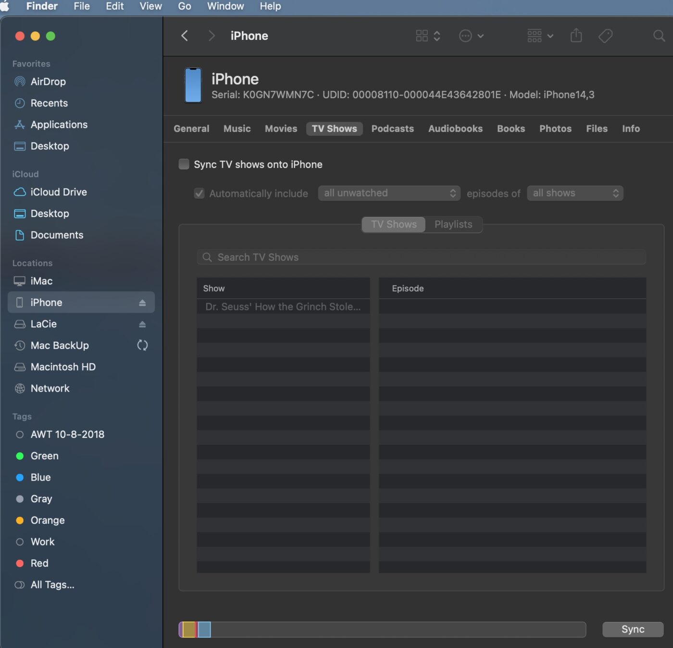This screenshot has width=673, height=648.
Task: Eject the iPhone from the sidebar
Action: (142, 303)
